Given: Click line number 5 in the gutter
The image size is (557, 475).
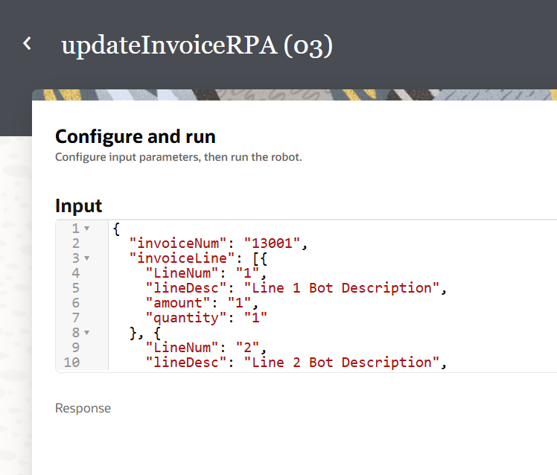Looking at the screenshot, I should click(75, 288).
